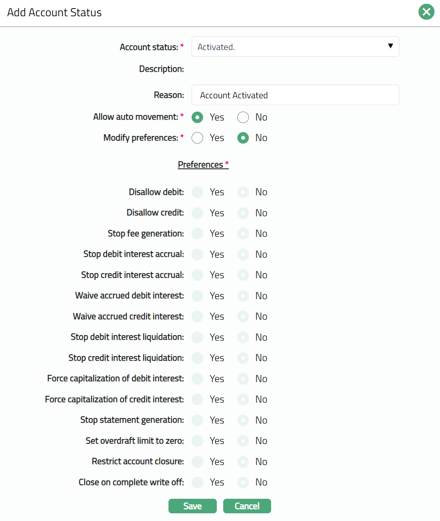Click the Save button
Image resolution: width=440 pixels, height=521 pixels.
click(192, 506)
